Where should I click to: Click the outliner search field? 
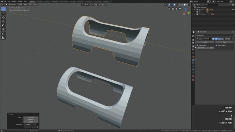[212, 5]
